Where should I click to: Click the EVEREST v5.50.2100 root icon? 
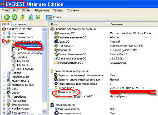pos(4,29)
